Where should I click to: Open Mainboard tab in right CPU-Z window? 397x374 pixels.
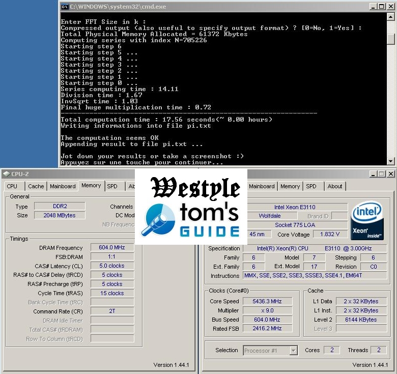pos(262,186)
